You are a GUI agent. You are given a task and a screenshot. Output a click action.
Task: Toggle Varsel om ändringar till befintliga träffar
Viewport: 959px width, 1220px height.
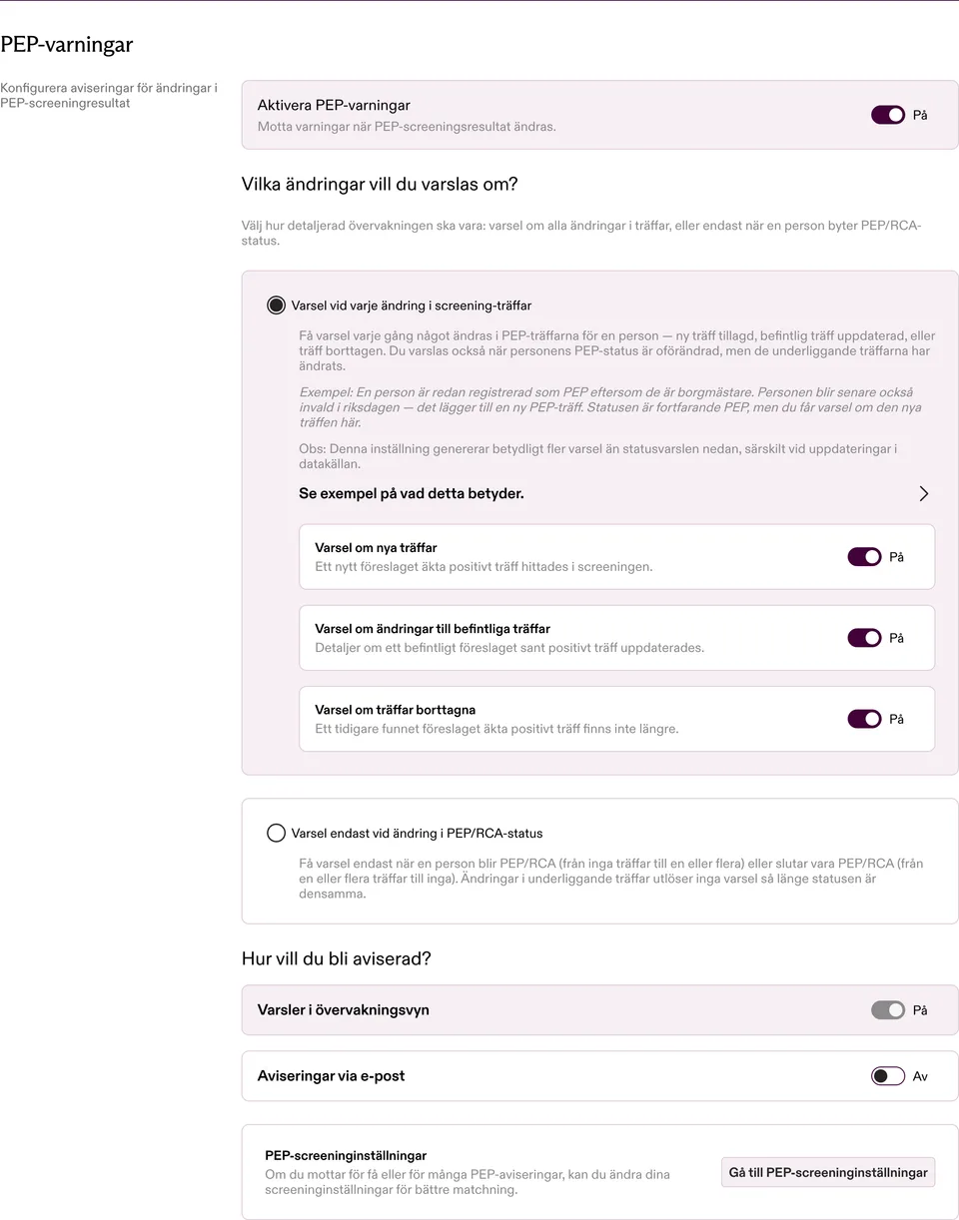[x=864, y=638]
